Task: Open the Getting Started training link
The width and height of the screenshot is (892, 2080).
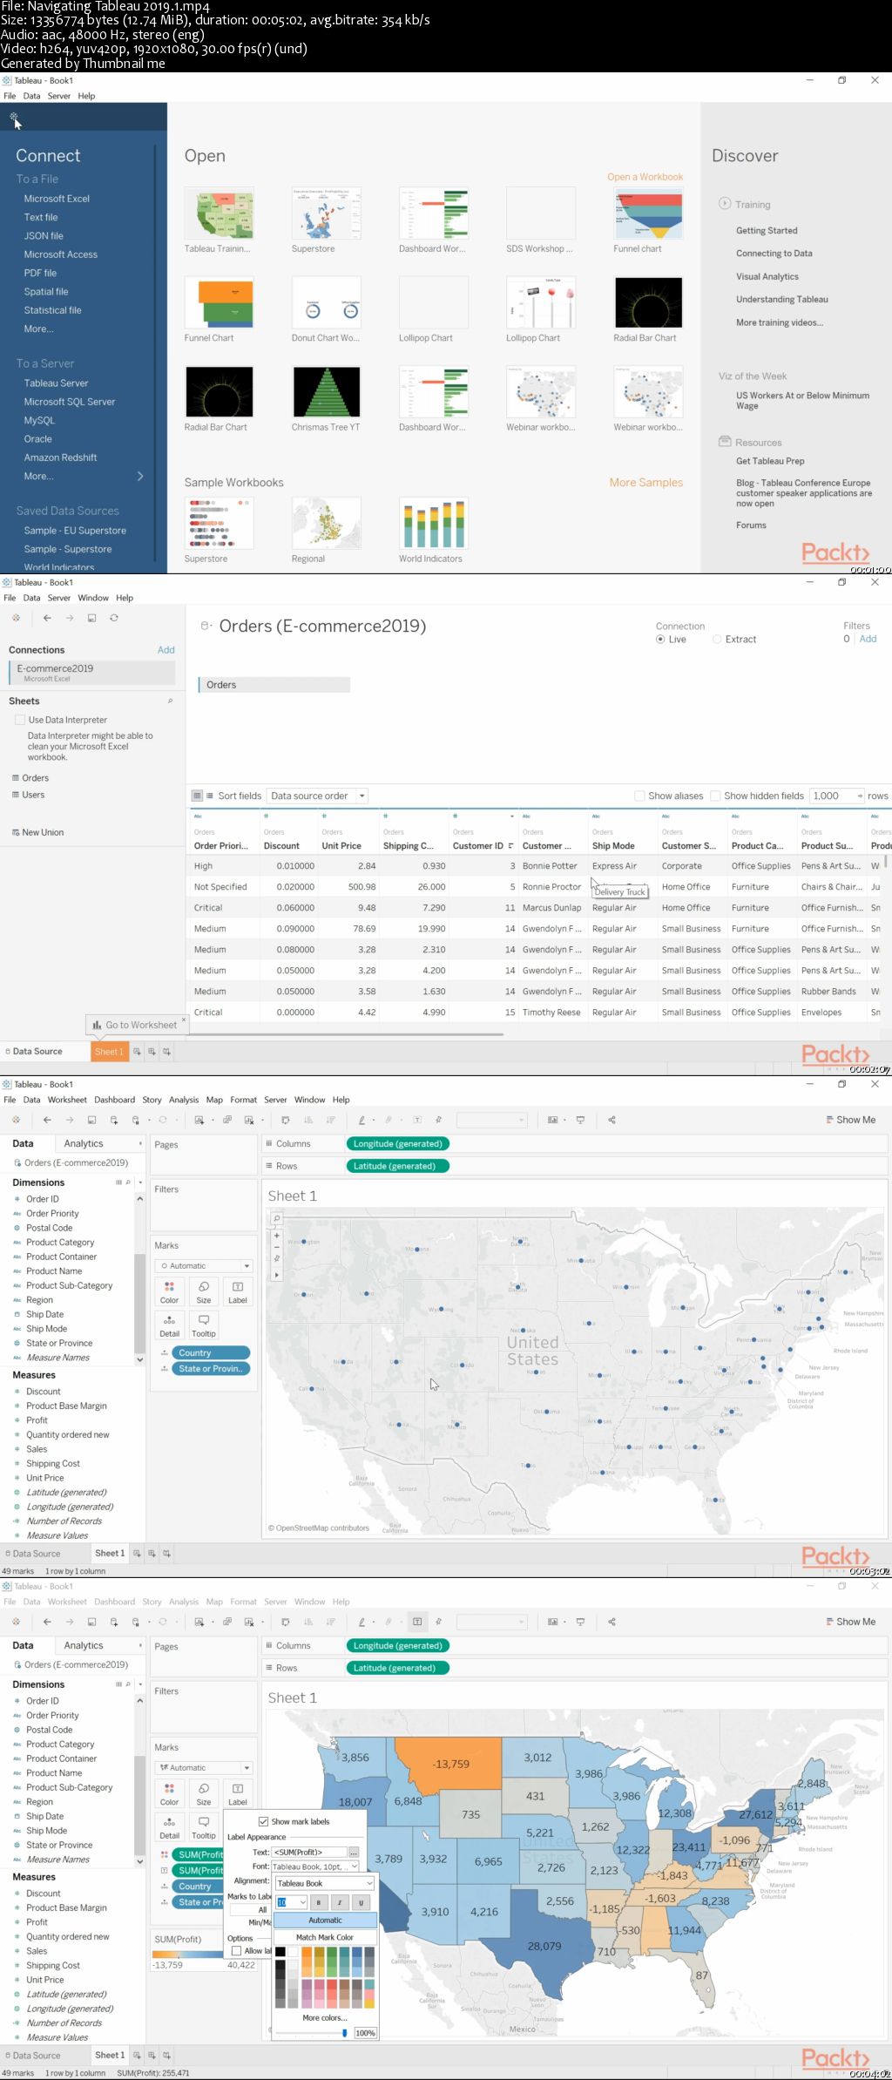Action: [x=767, y=231]
